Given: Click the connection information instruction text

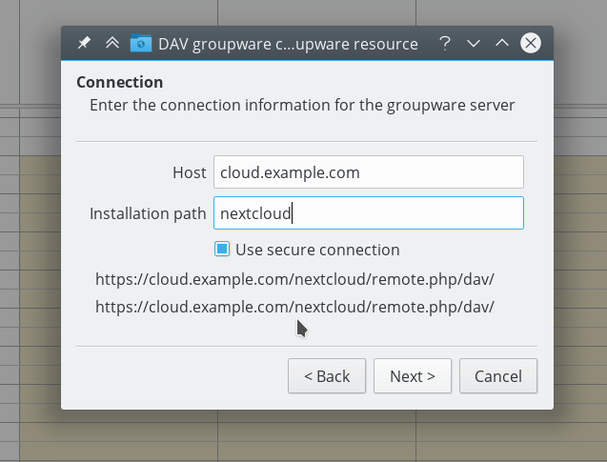Looking at the screenshot, I should [302, 105].
